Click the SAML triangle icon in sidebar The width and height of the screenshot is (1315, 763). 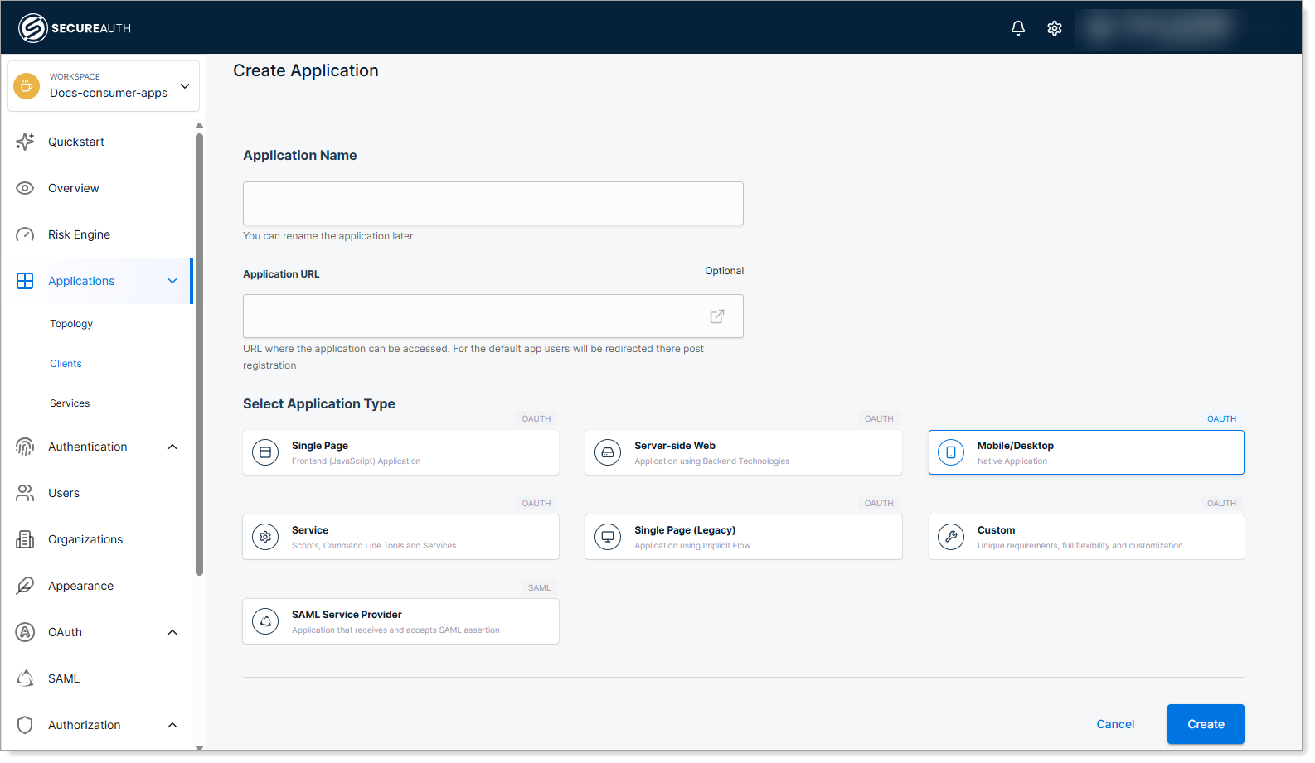[x=25, y=678]
